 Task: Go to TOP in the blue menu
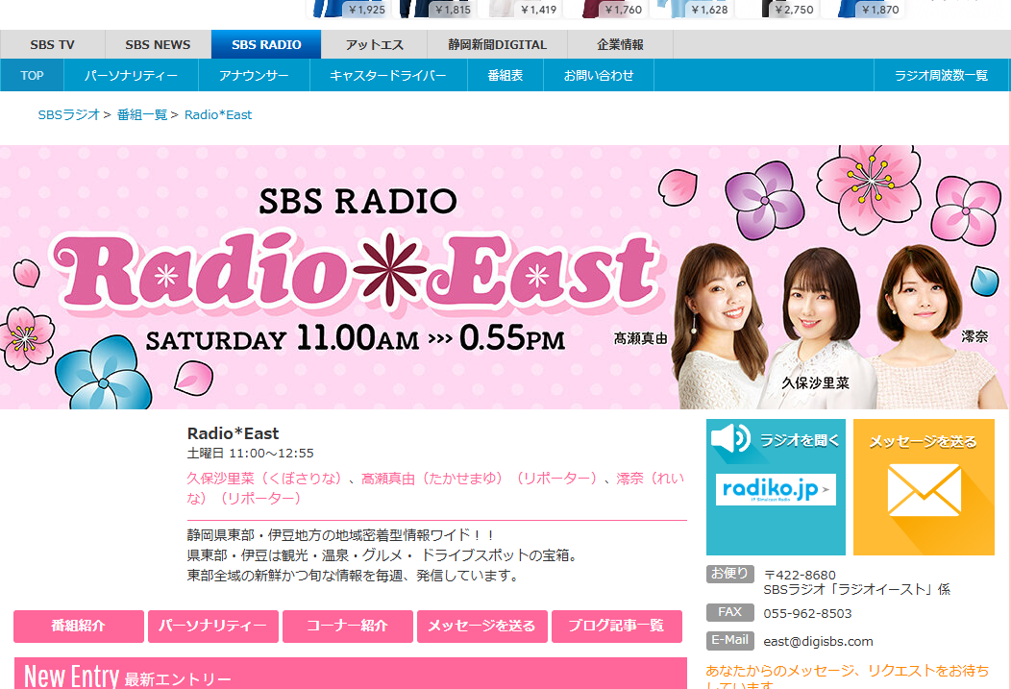click(x=33, y=75)
